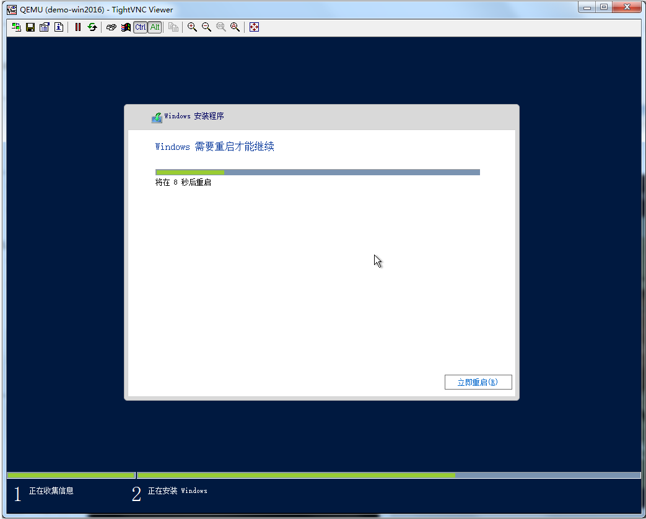646x519 pixels.
Task: Open the Connection options icon
Action: [x=44, y=27]
